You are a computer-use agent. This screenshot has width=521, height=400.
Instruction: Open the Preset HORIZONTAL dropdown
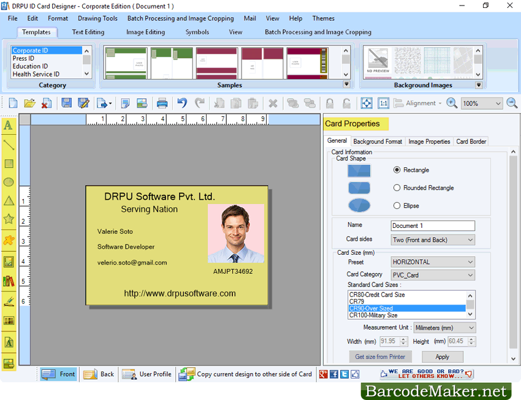coord(433,262)
